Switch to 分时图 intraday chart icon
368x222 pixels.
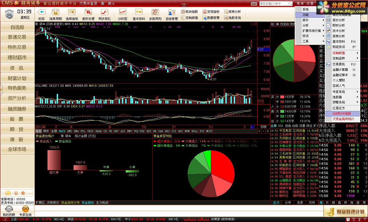123,12
